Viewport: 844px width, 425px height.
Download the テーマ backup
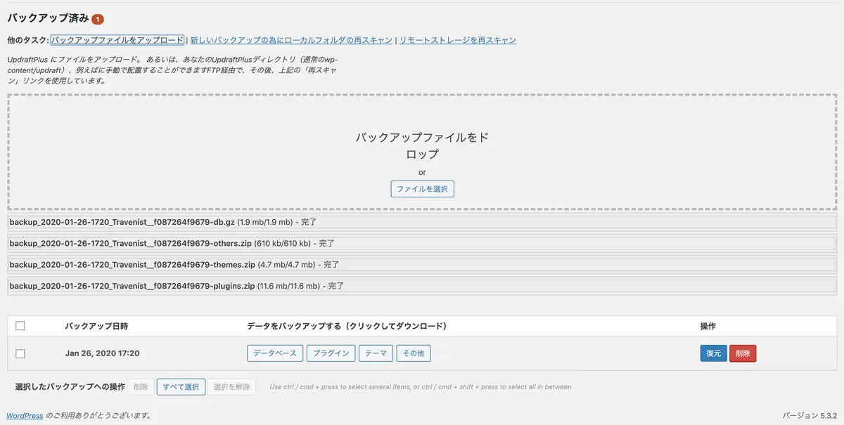(376, 353)
